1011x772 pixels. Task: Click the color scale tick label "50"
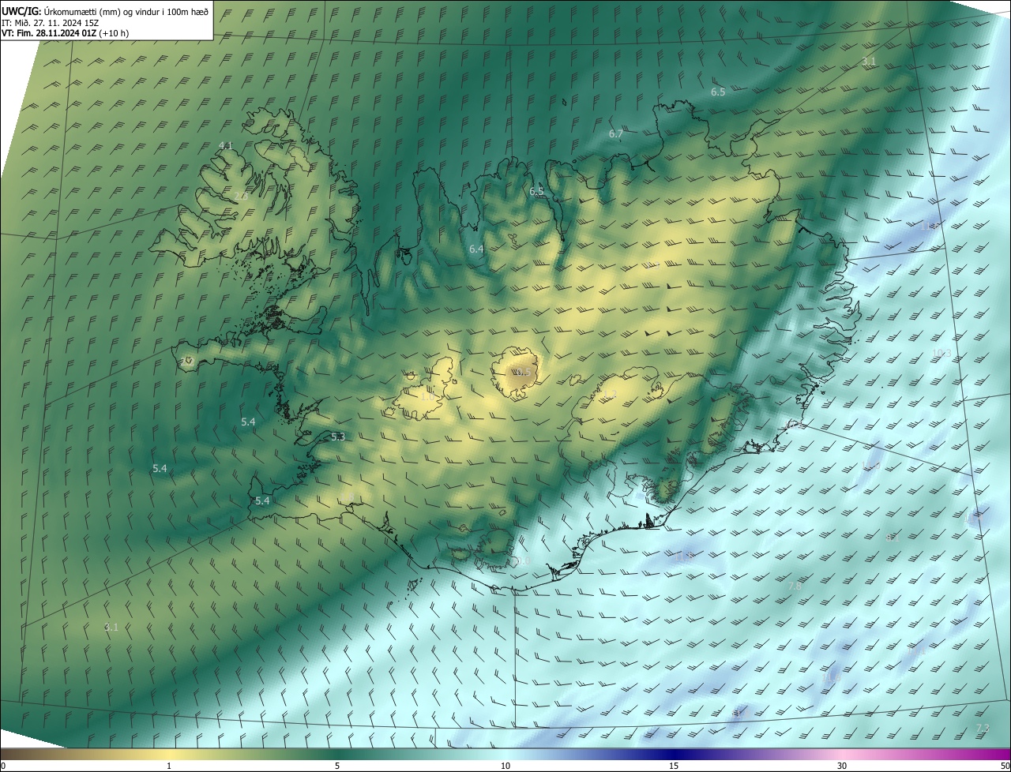coord(1004,766)
